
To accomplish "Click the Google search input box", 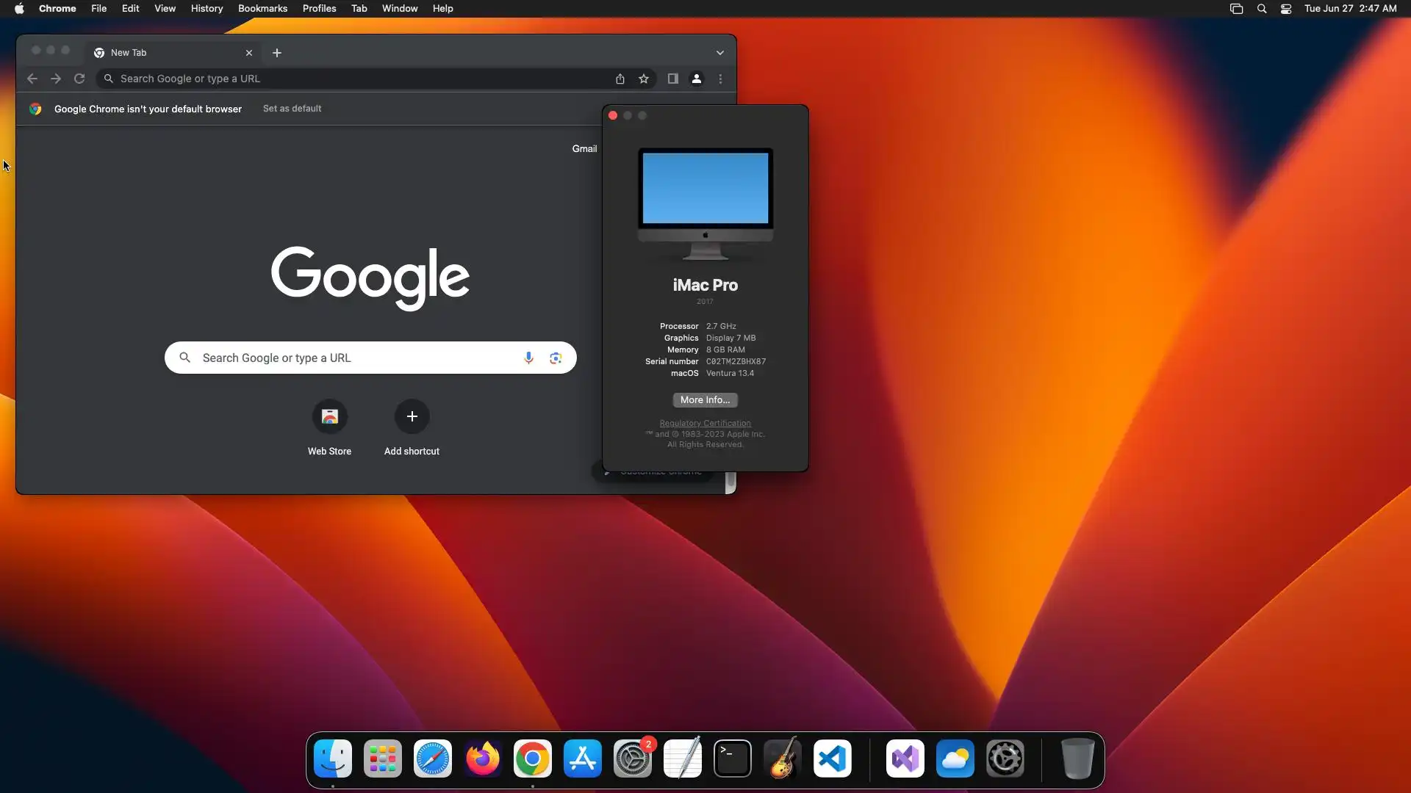I will (353, 358).
